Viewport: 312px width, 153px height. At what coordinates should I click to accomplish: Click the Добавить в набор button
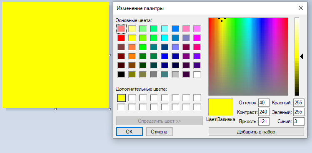[x=256, y=132]
